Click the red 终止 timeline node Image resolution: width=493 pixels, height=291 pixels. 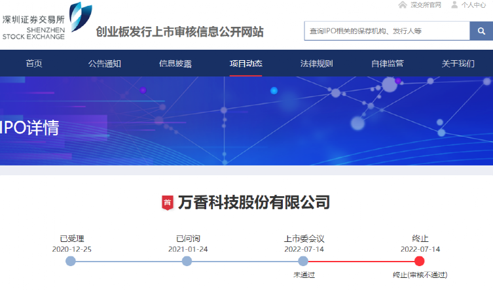click(420, 261)
